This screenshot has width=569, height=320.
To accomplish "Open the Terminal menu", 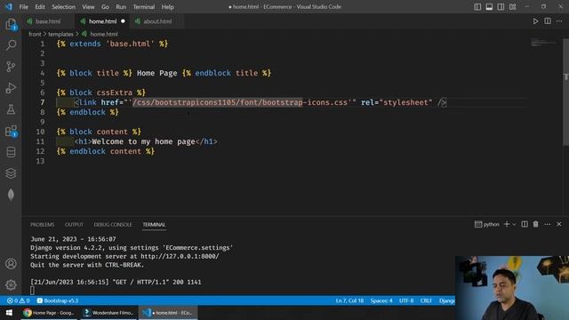I will (x=143, y=7).
